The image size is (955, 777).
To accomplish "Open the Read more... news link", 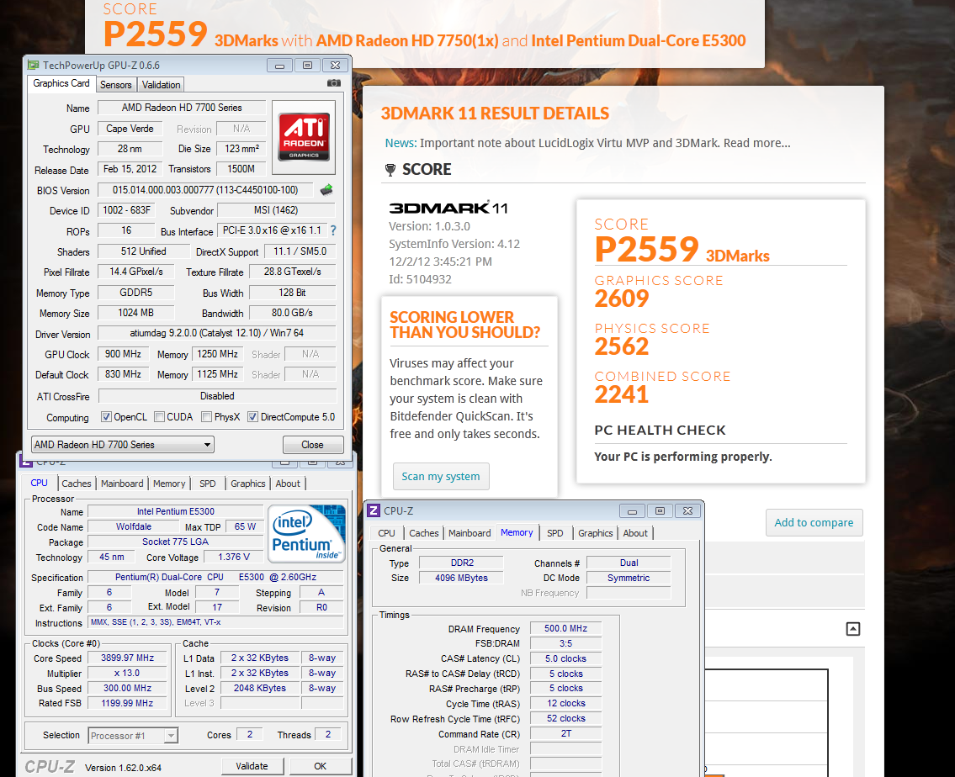I will coord(757,143).
